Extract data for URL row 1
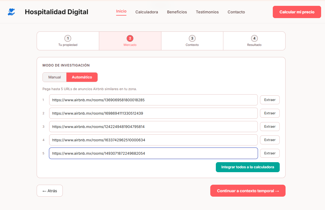This screenshot has width=325, height=210. tap(270, 100)
